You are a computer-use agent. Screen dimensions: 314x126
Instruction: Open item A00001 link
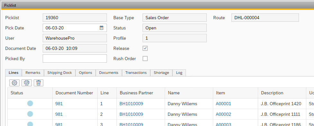(223, 104)
